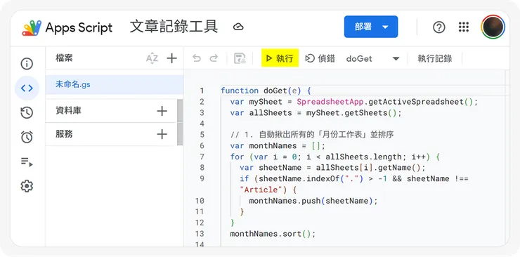Open Project Settings gear icon
This screenshot has height=257, width=520.
coord(27,186)
